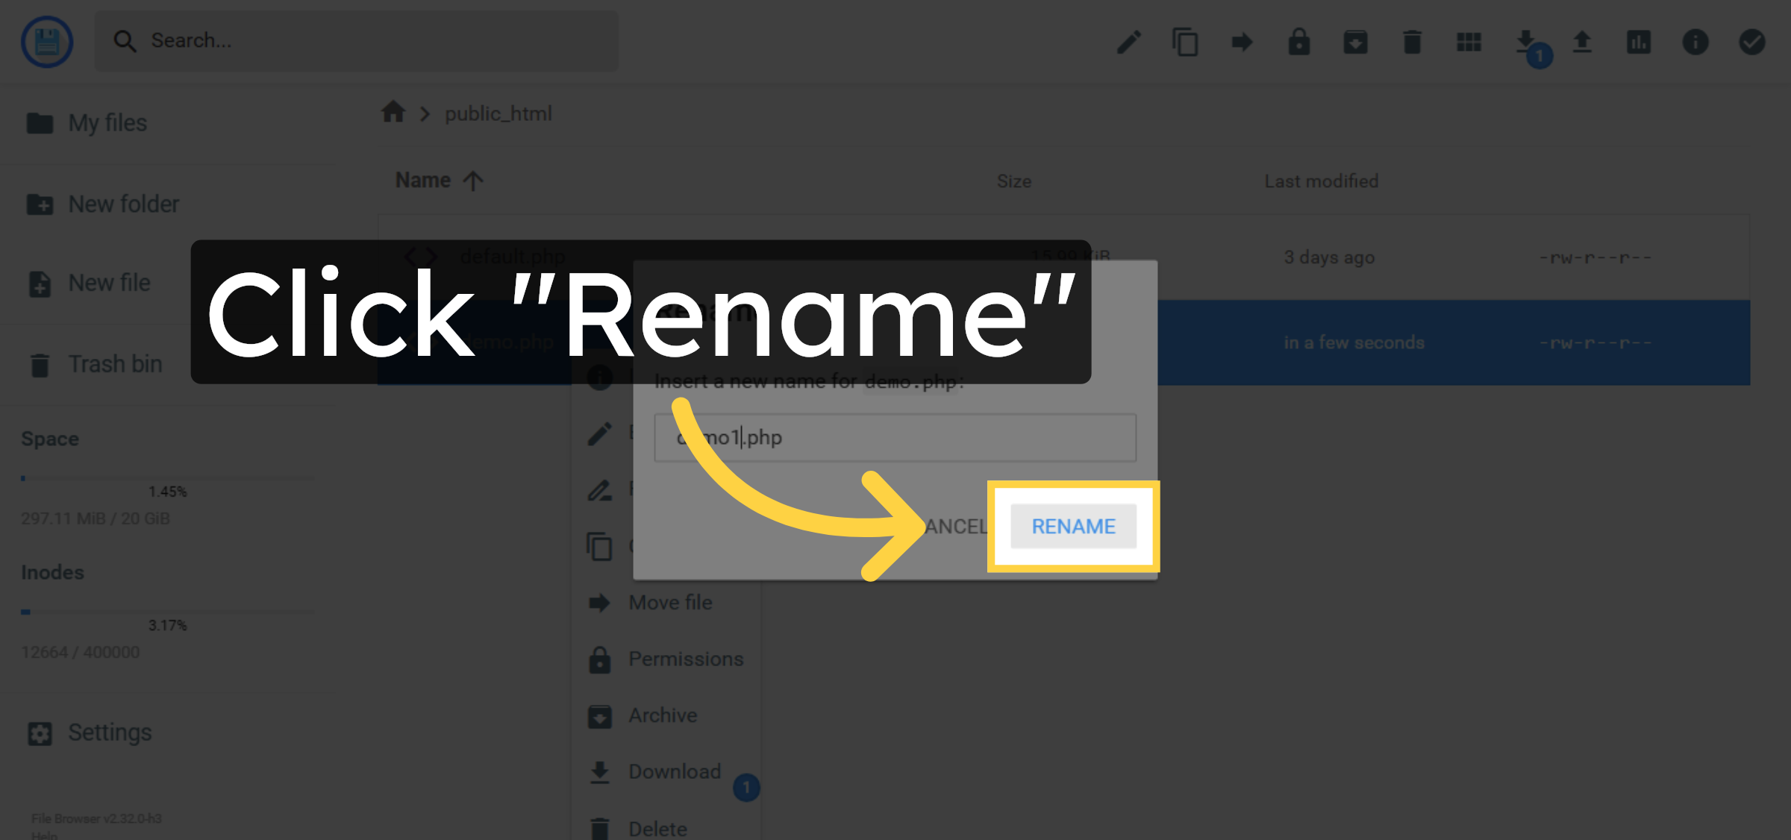Click the Copy files icon in the toolbar
Viewport: 1791px width, 840px height.
[1186, 43]
